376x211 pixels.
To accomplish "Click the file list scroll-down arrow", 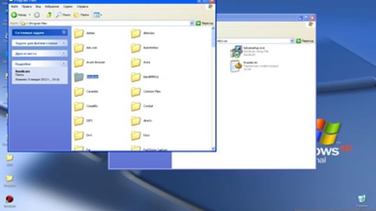I will [x=213, y=148].
